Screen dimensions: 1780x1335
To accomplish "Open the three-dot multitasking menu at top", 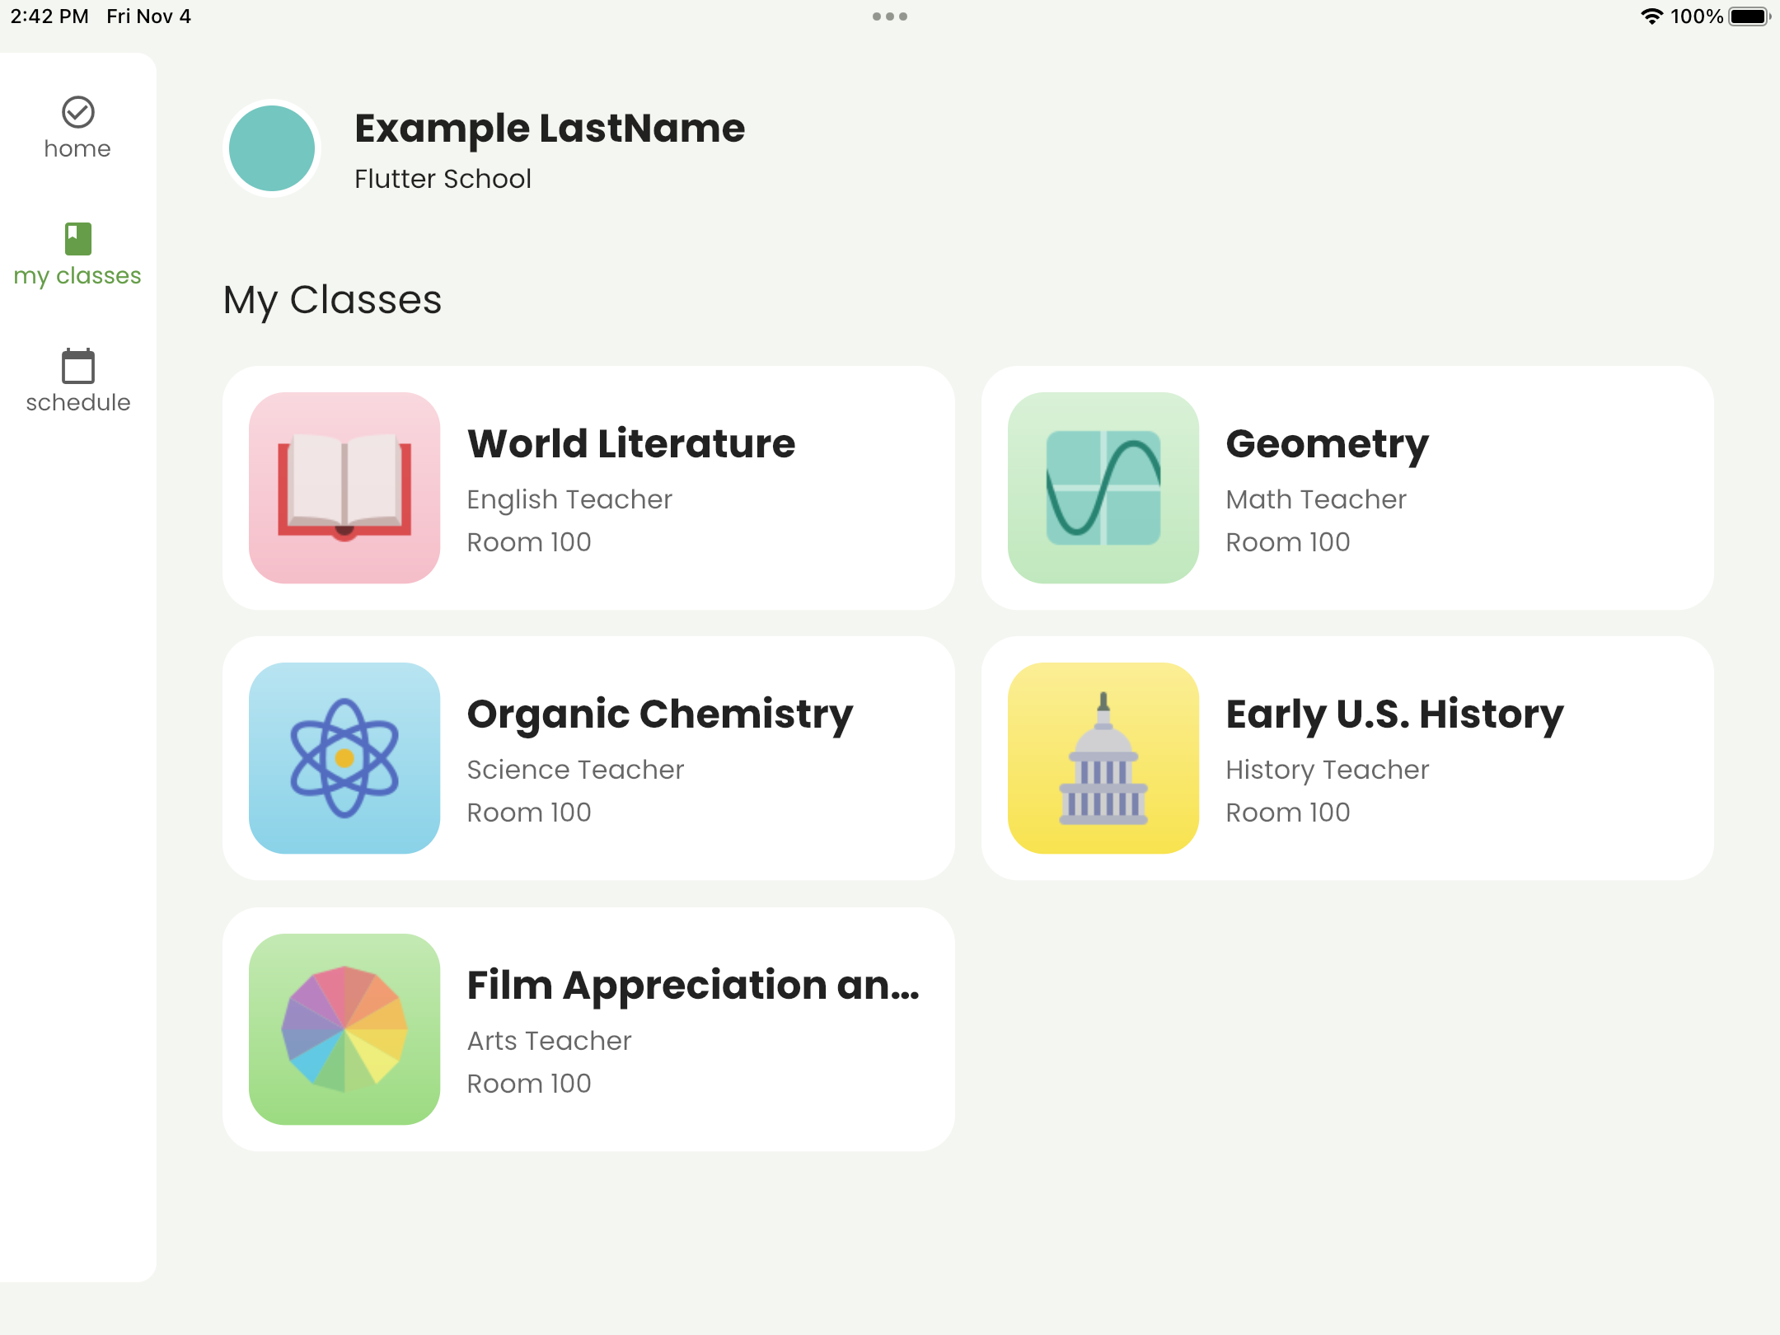I will 890,16.
